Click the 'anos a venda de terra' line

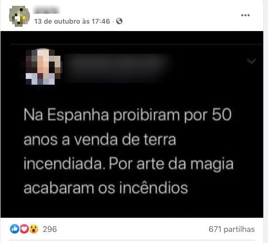click(100, 140)
